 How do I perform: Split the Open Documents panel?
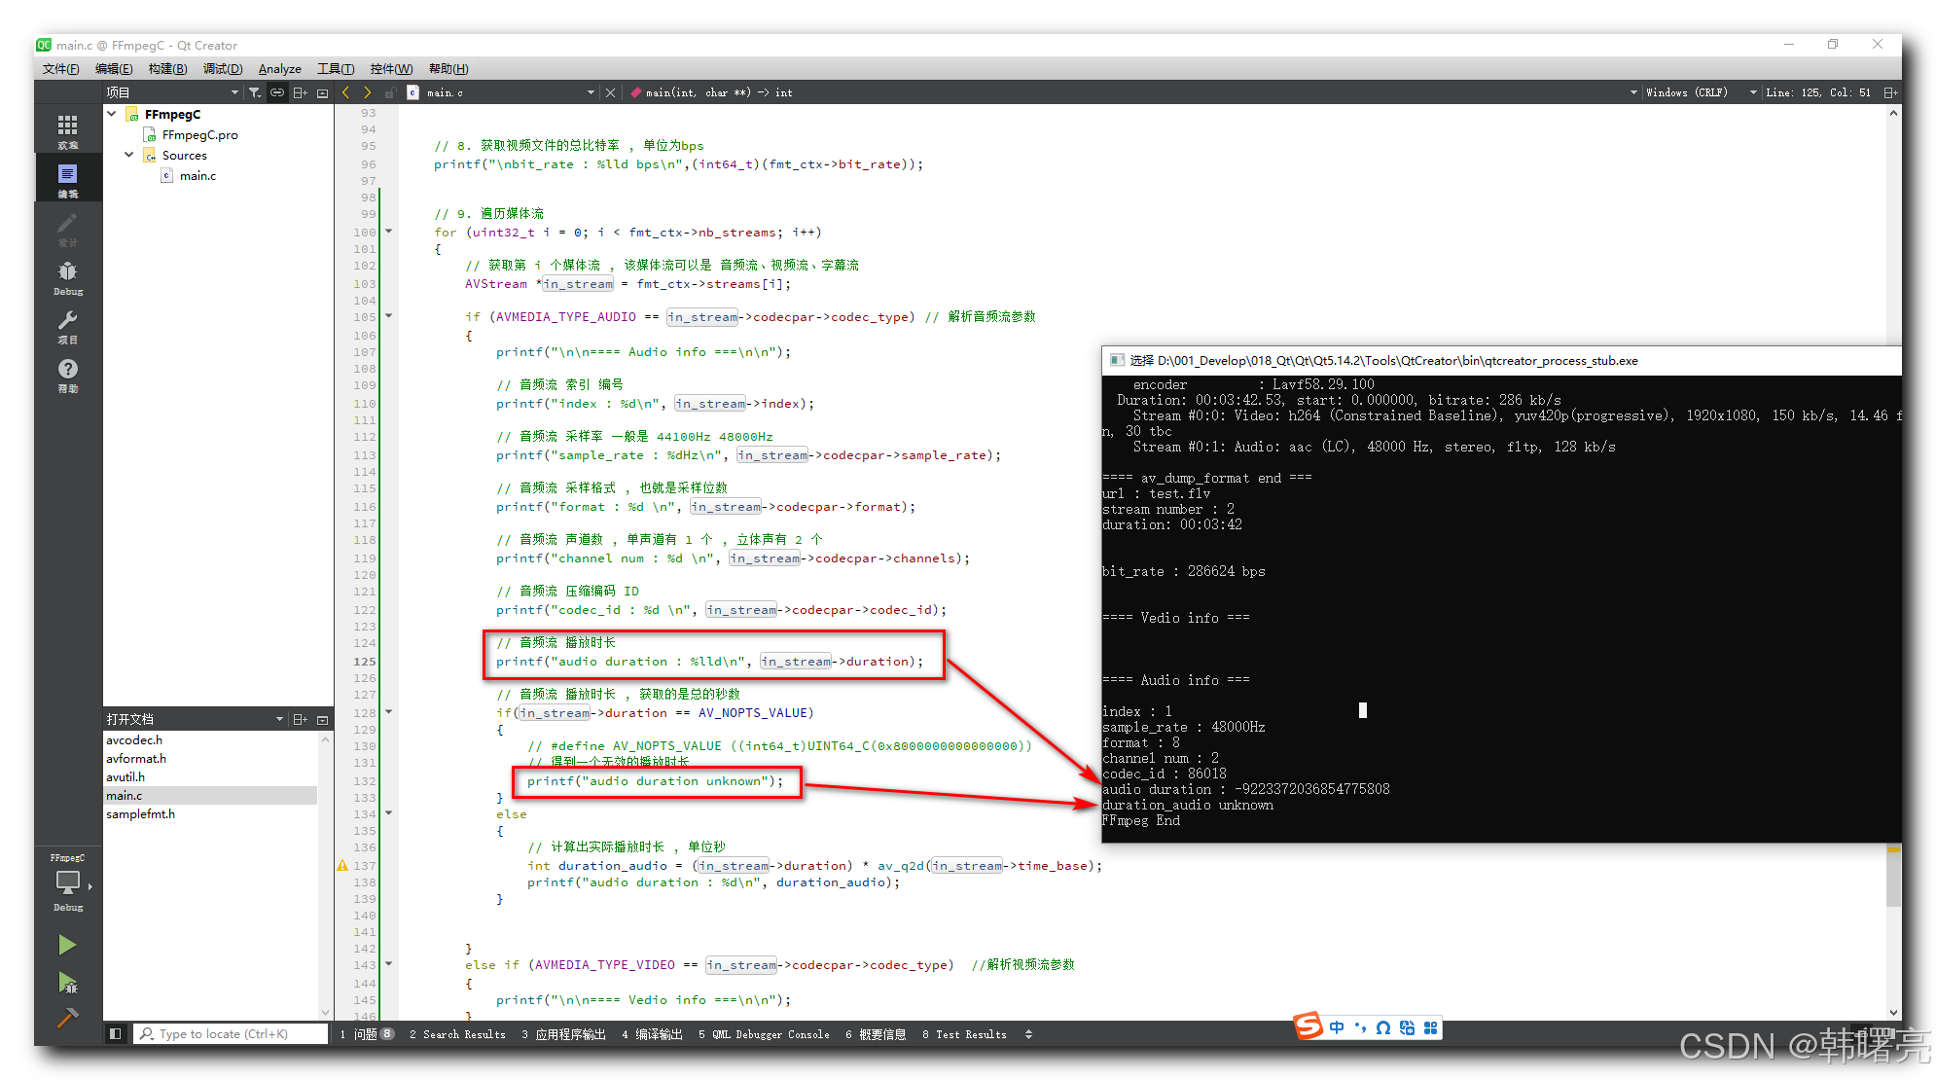click(300, 719)
